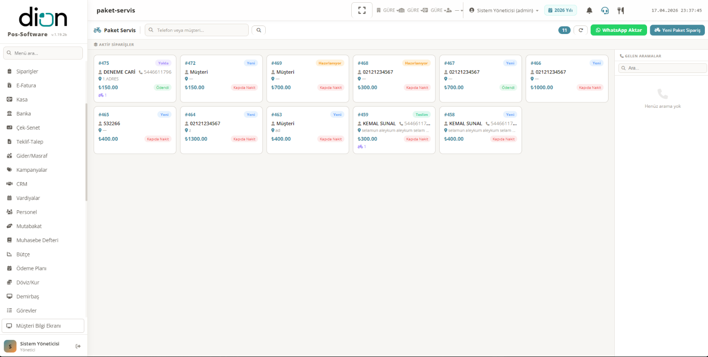Open Demirbaş menu item
The image size is (708, 357).
click(28, 297)
